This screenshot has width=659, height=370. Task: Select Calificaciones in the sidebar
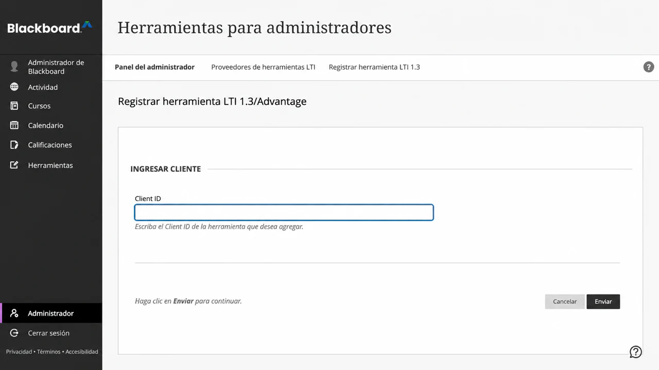(51, 145)
